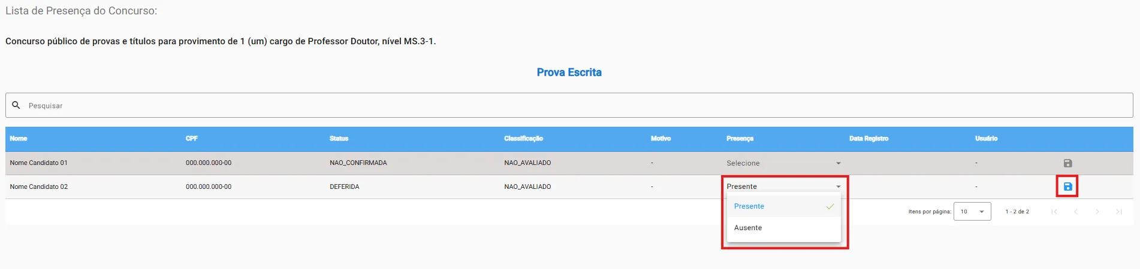Choose the Ausente option in list
This screenshot has height=269, width=1140.
click(748, 228)
